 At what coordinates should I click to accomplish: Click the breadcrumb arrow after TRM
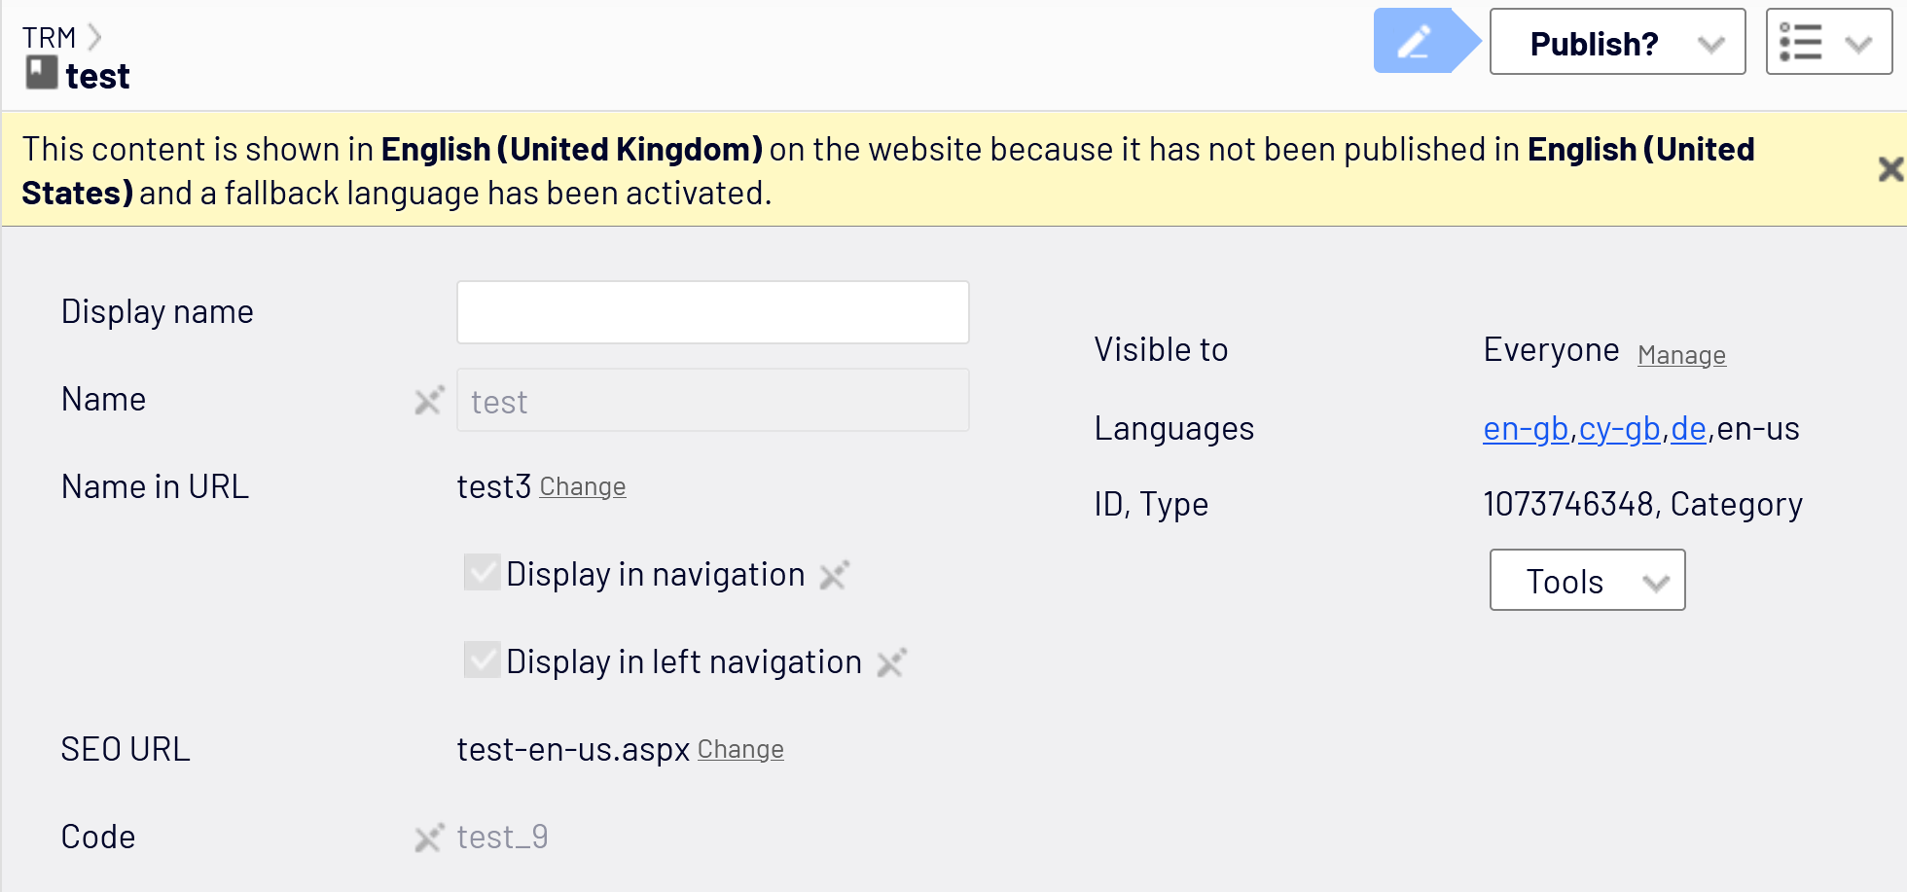pyautogui.click(x=94, y=38)
